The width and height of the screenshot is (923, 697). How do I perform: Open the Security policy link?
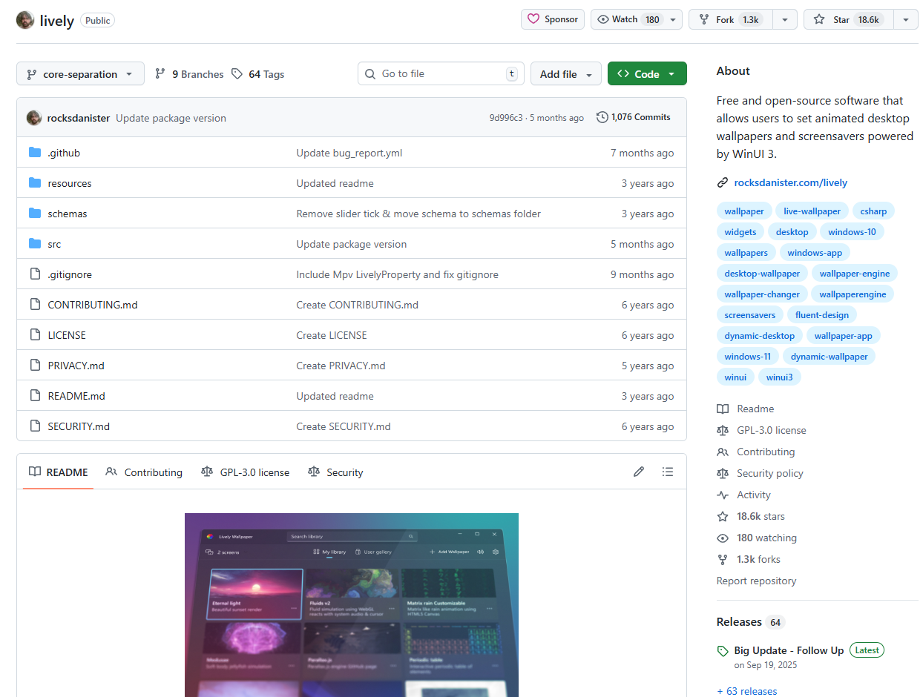[761, 473]
